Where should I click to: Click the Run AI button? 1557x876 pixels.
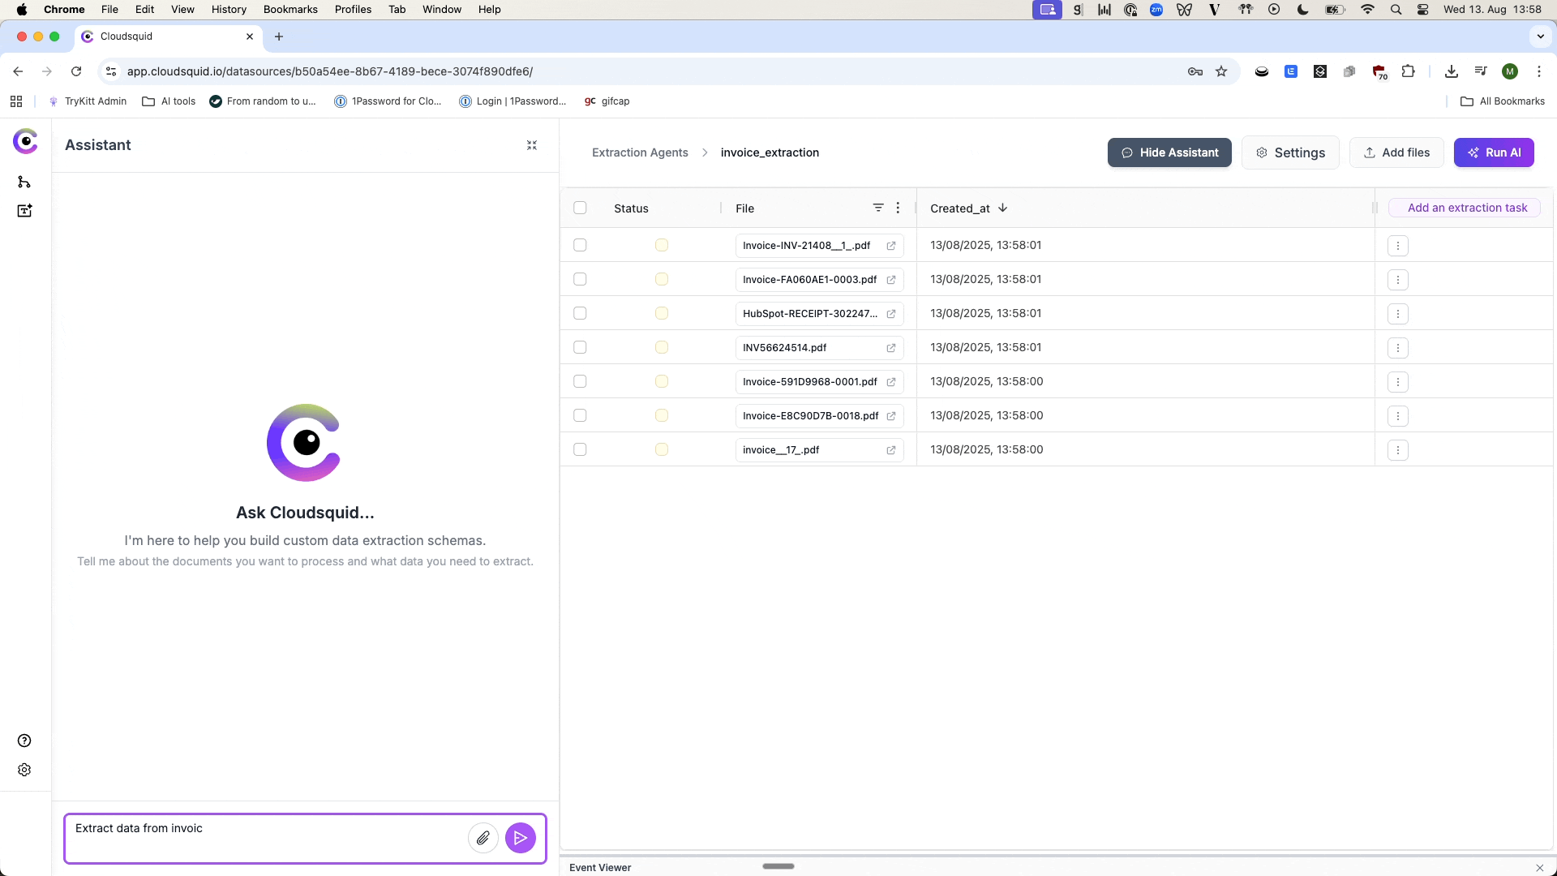(x=1494, y=152)
